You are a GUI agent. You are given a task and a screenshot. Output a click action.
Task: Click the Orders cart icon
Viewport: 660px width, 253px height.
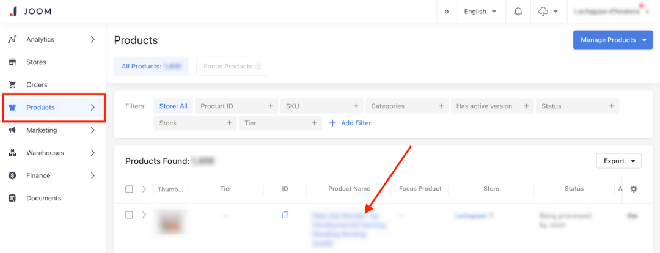point(12,84)
